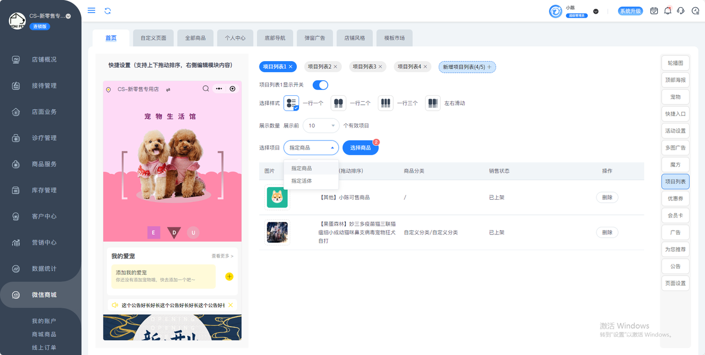The image size is (705, 355).
Task: Switch to the 自定义页面 tab
Action: (x=154, y=38)
